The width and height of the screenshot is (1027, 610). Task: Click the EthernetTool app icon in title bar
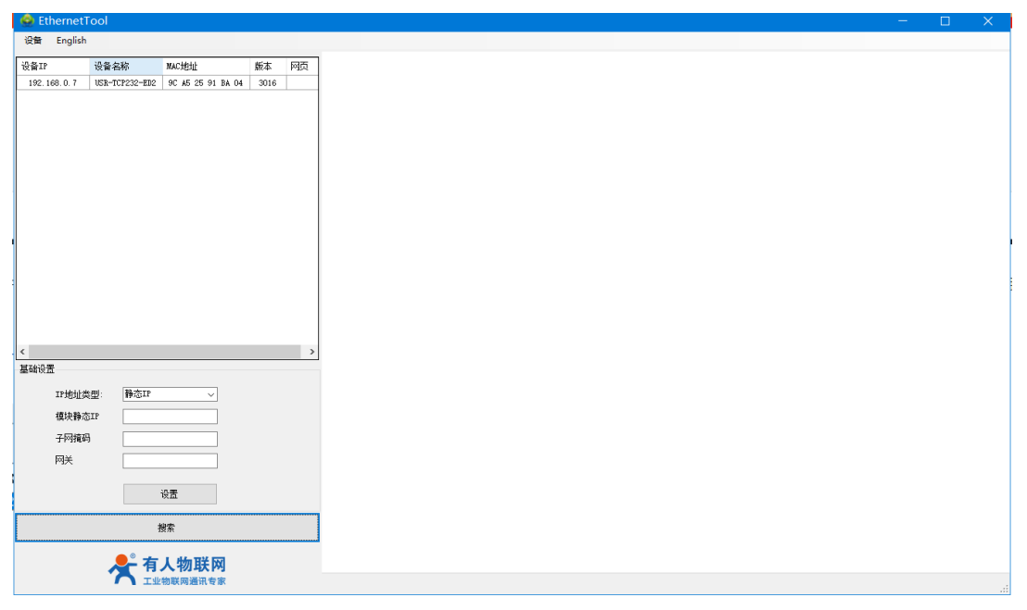pyautogui.click(x=27, y=20)
